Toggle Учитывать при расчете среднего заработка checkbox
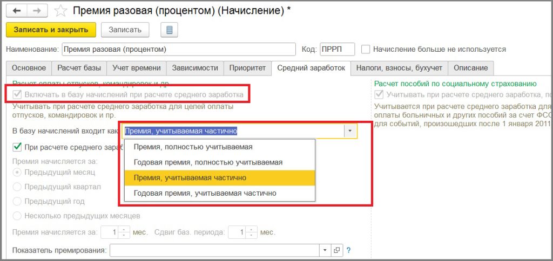This screenshot has width=553, height=261. (379, 94)
